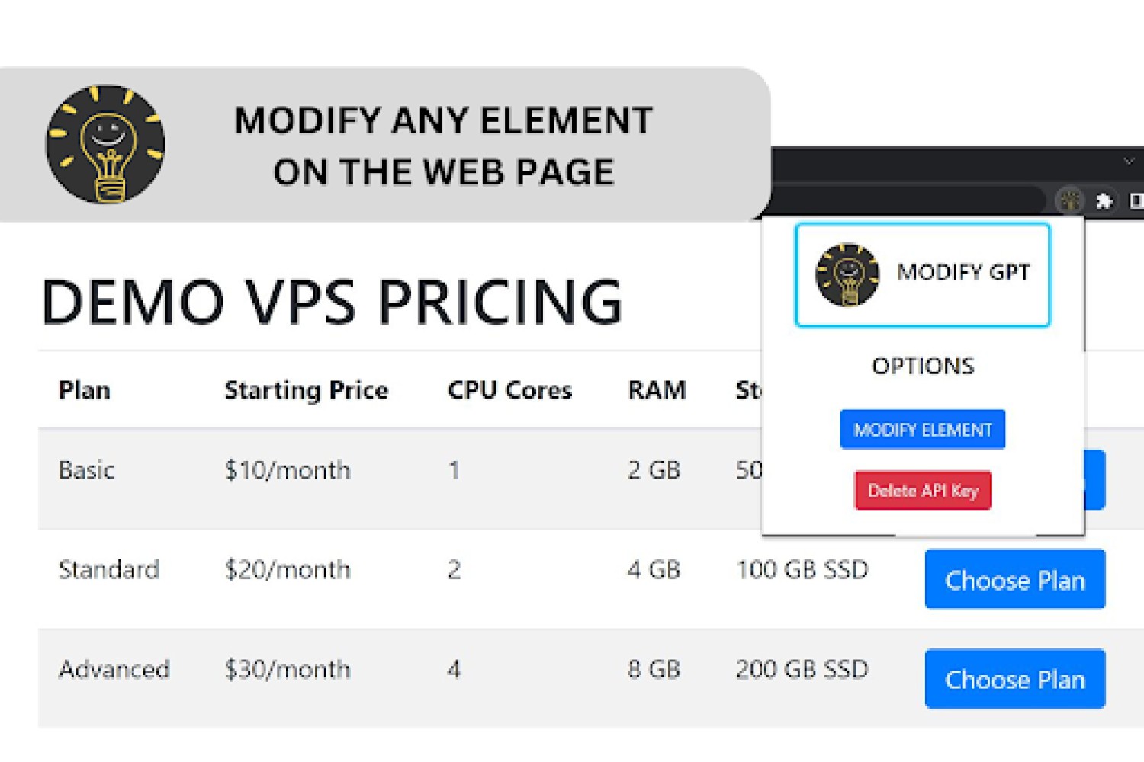Toggle the browser side panel icon
Screen dimensions: 1144x762
(x=1136, y=200)
